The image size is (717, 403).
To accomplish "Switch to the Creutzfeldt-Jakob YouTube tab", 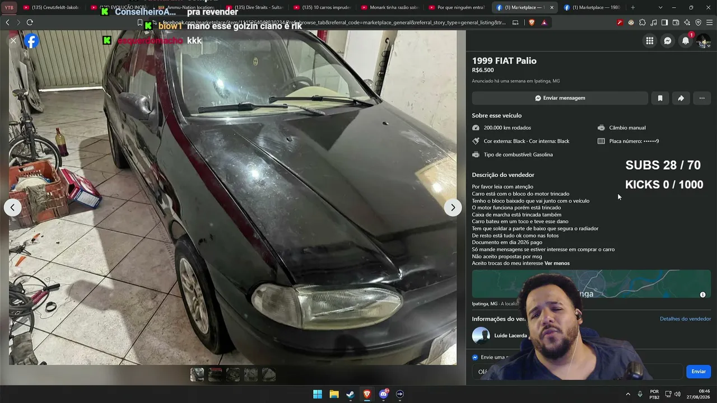I will pos(52,7).
